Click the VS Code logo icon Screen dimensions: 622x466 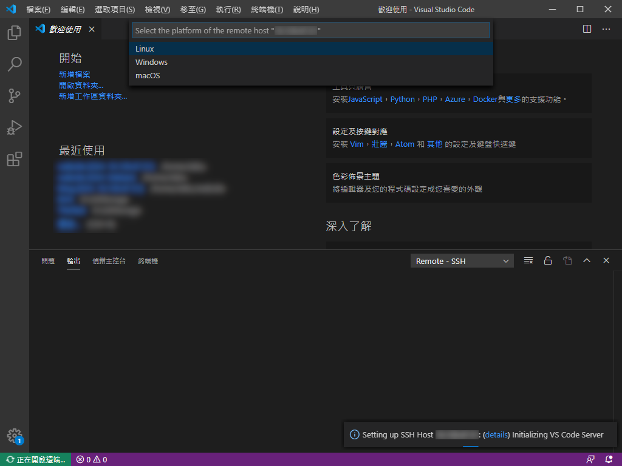click(x=11, y=9)
